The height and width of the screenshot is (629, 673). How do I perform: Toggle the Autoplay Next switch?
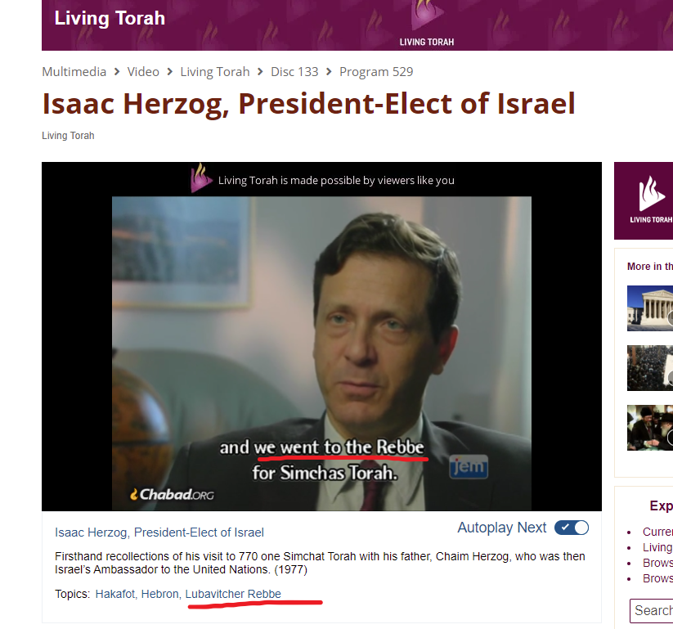click(x=572, y=528)
